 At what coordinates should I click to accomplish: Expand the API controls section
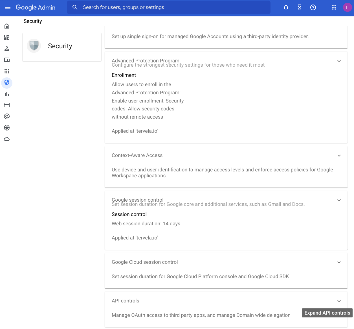[x=339, y=301]
